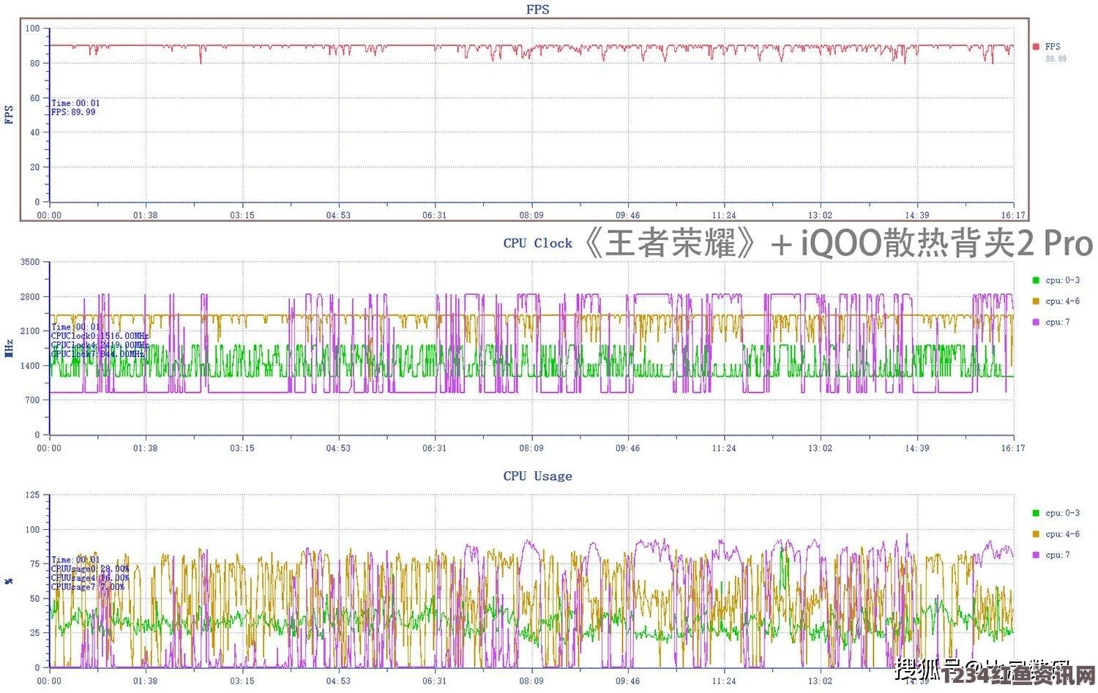Click the 01:38 time label on CPU Usage chart

coord(145,681)
